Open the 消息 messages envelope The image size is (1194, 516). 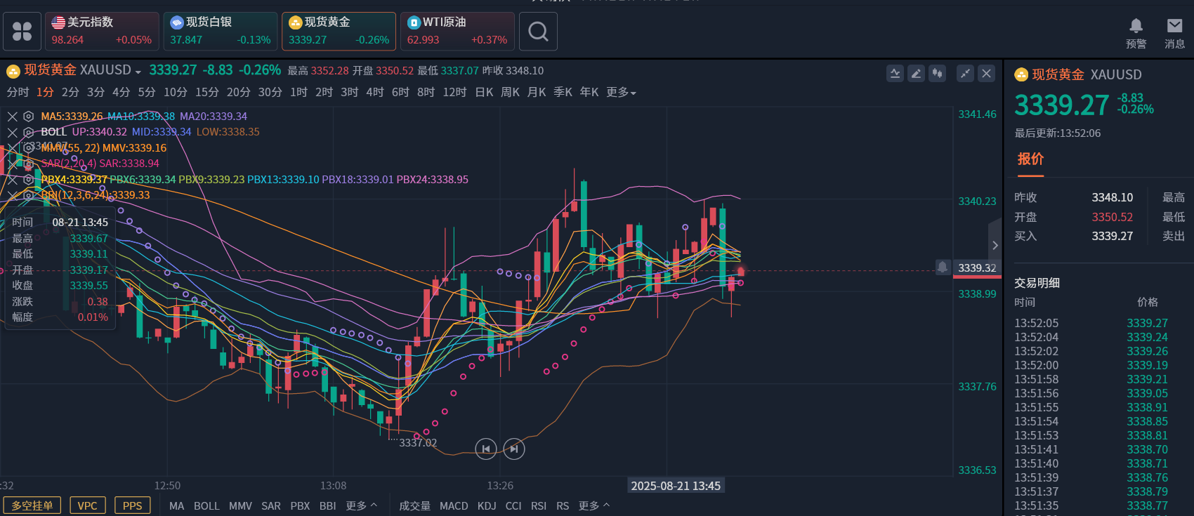pyautogui.click(x=1174, y=33)
